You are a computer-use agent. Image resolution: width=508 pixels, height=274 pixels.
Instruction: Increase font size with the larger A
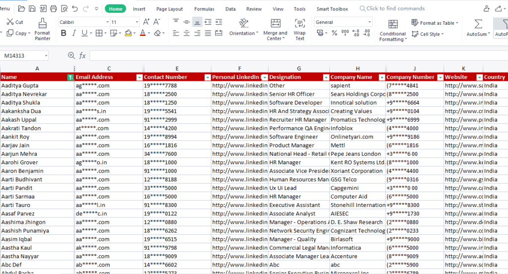(146, 22)
